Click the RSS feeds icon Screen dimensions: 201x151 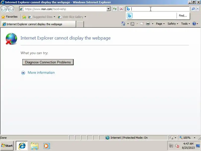pyautogui.click(x=132, y=24)
